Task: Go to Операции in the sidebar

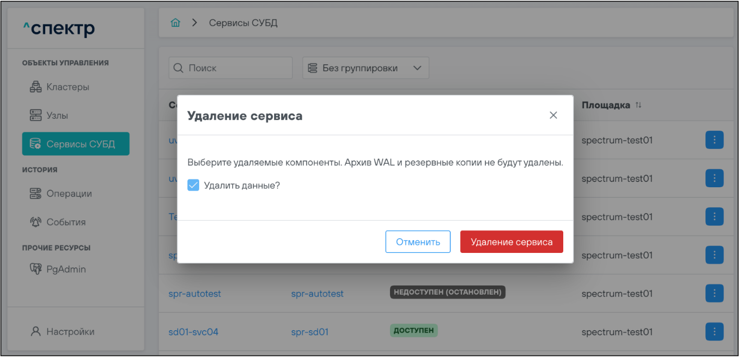Action: pos(69,194)
